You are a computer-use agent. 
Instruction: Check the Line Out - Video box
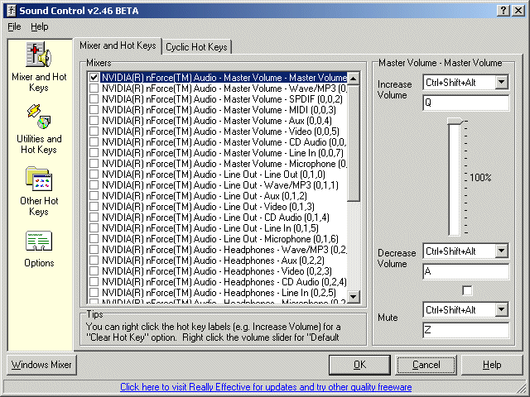click(x=94, y=207)
